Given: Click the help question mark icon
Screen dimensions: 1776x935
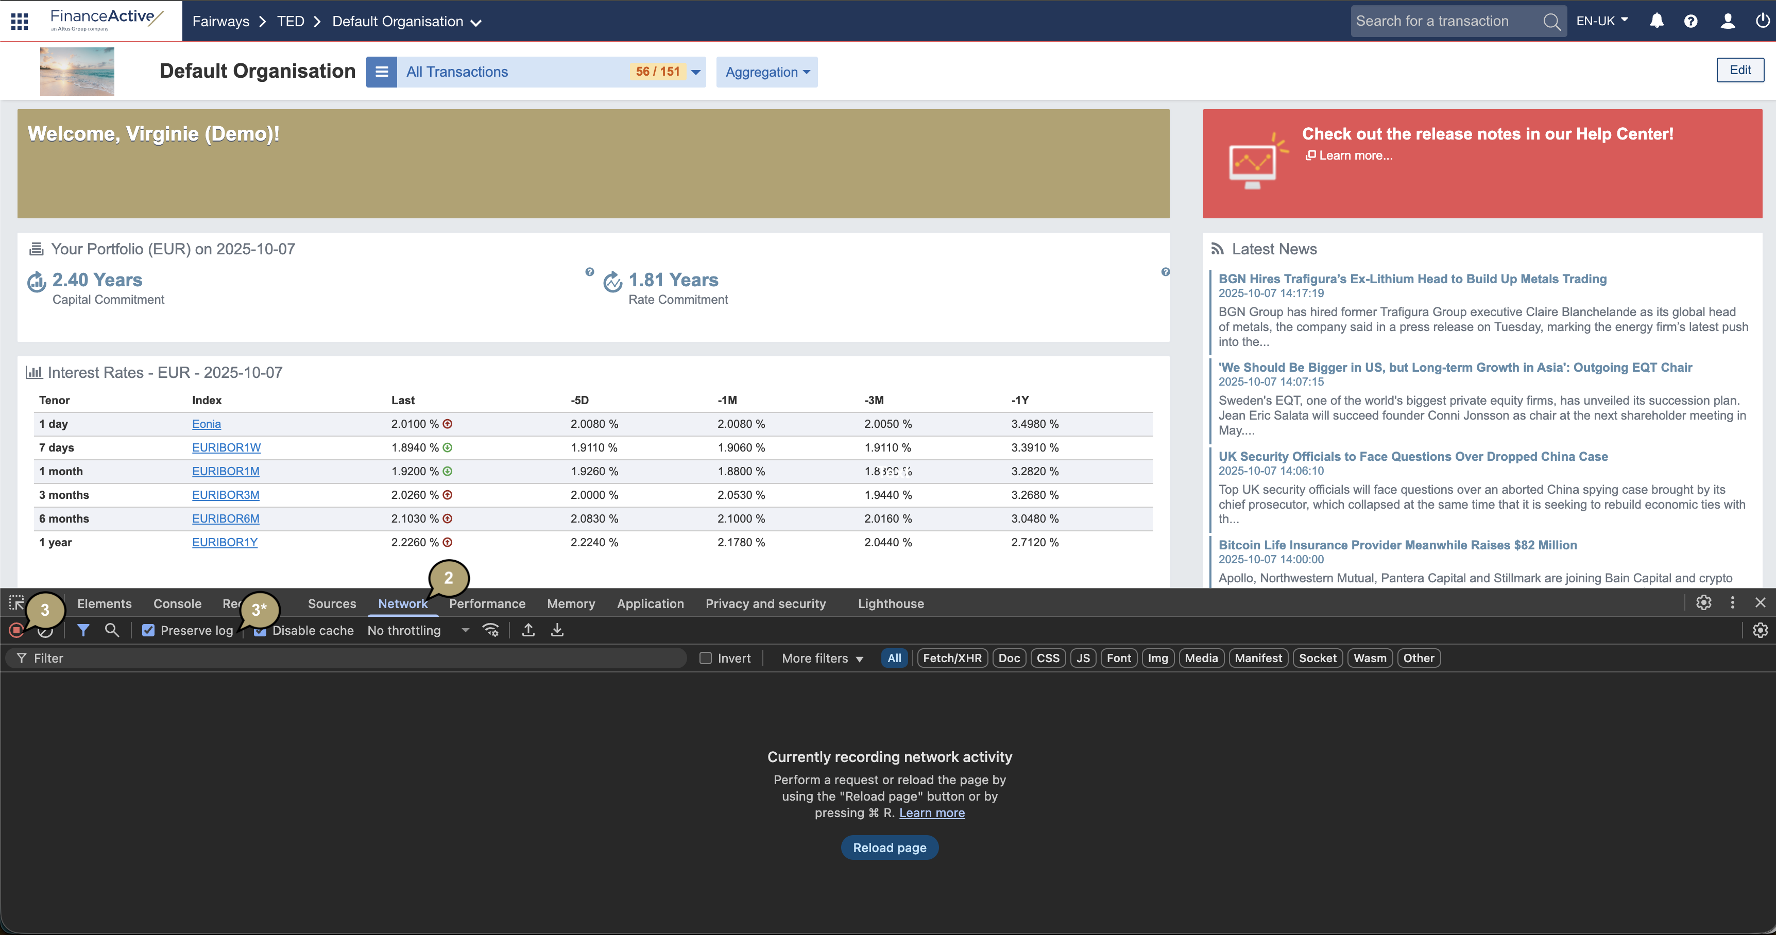Looking at the screenshot, I should (x=1690, y=21).
